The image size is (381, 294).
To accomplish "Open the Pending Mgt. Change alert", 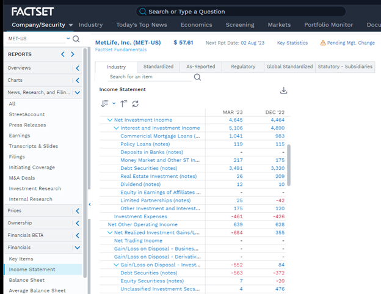I will coord(347,43).
